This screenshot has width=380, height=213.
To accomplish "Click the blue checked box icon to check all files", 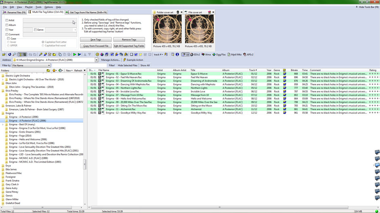I will [x=136, y=55].
